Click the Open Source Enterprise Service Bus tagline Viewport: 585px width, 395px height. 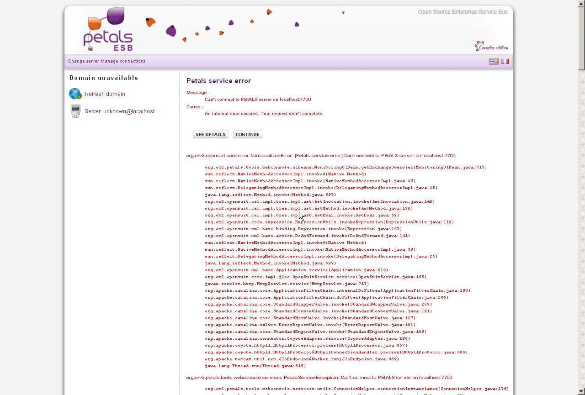click(x=463, y=12)
